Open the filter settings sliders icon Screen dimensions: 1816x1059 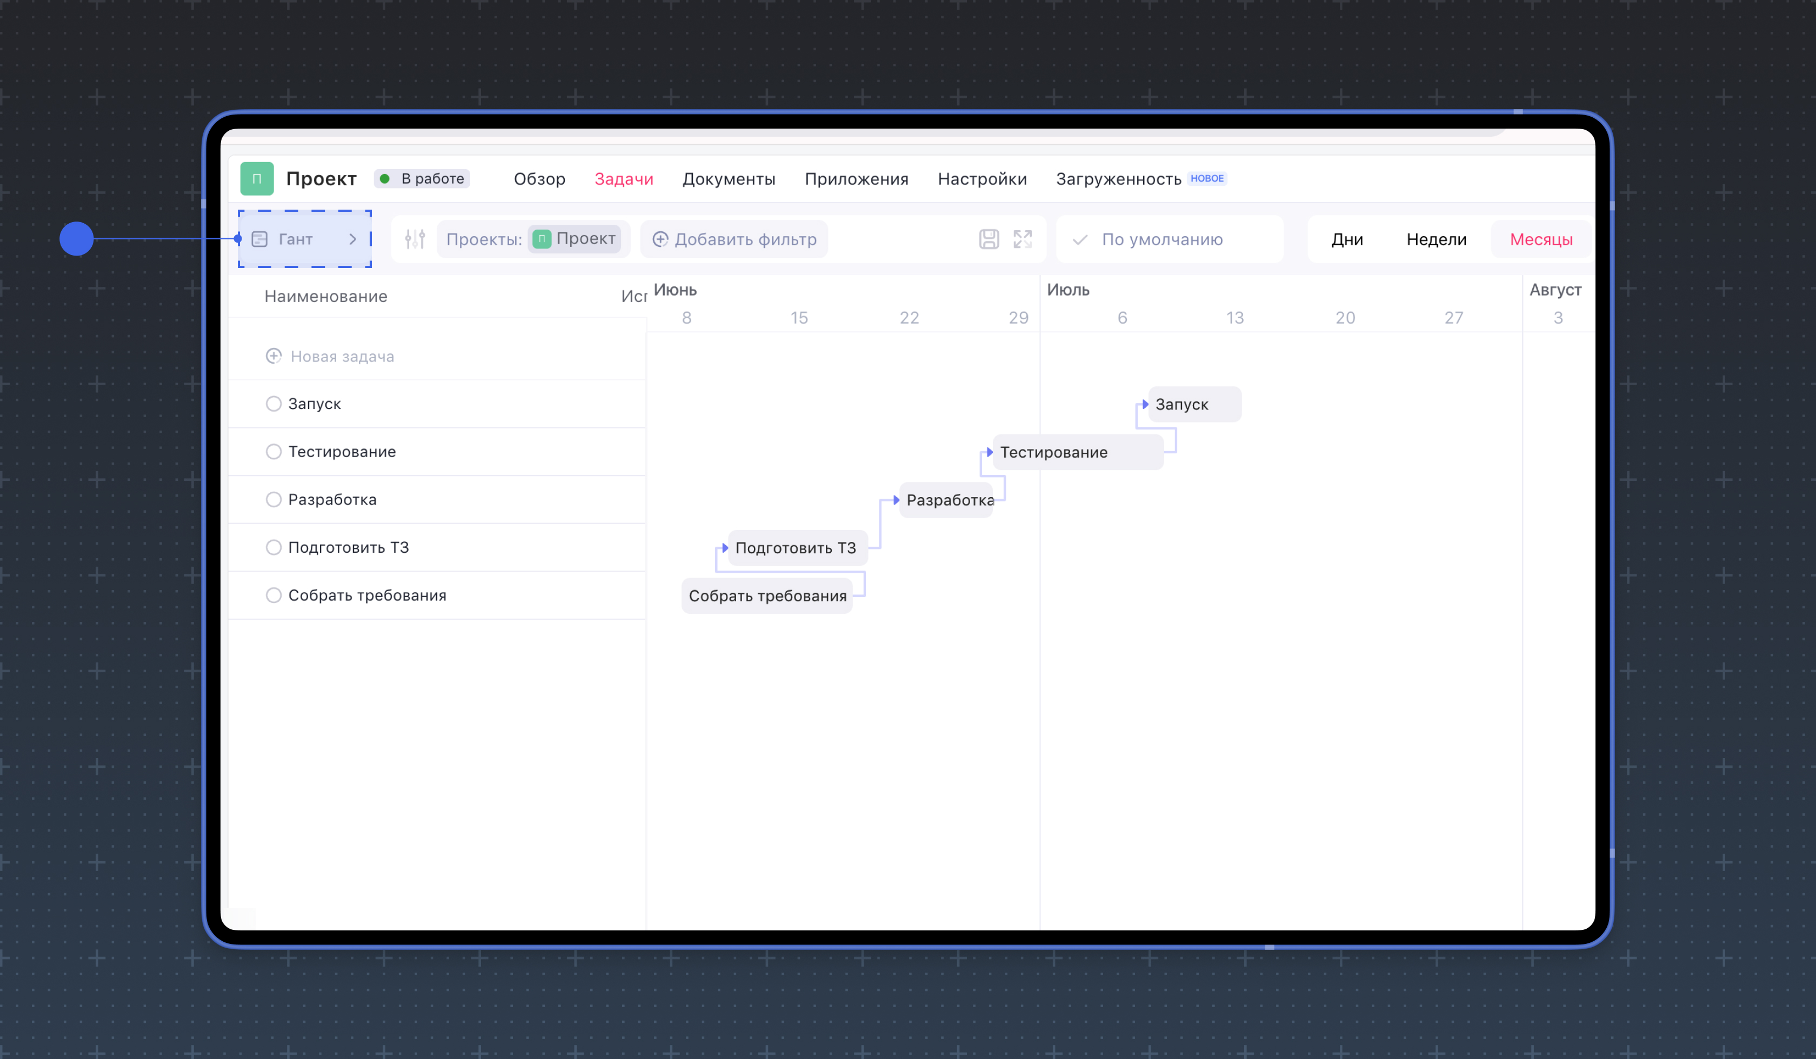click(x=415, y=239)
